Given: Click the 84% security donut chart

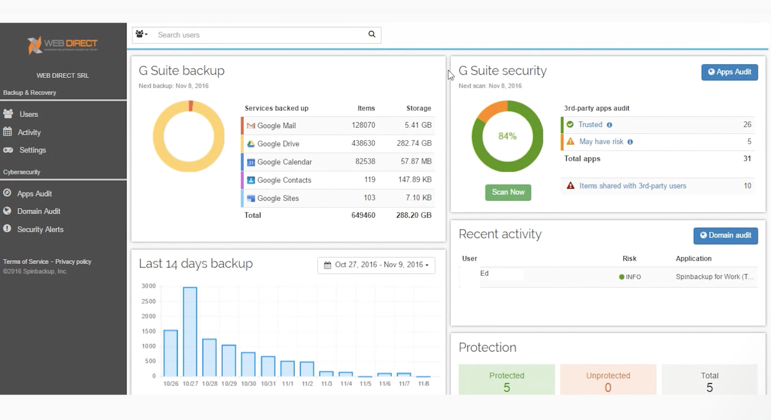Looking at the screenshot, I should tap(507, 136).
